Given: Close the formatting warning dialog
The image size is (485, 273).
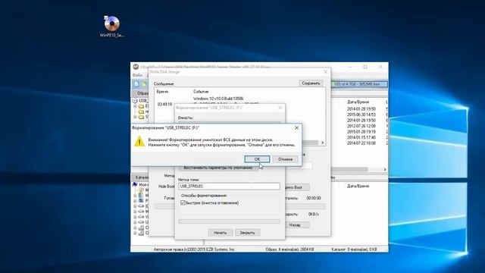Looking at the screenshot, I should (x=296, y=128).
